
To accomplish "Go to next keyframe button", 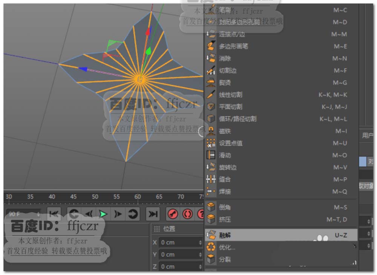I will [x=132, y=214].
